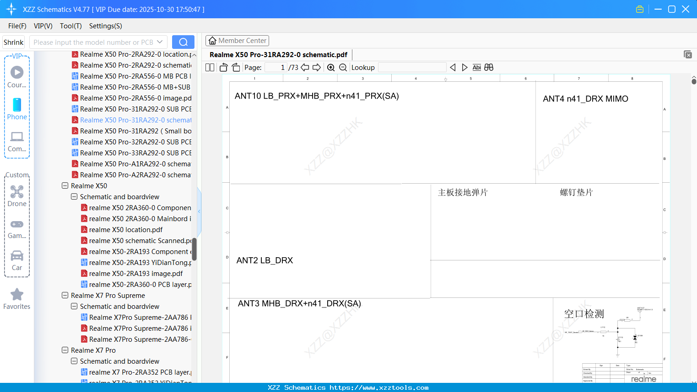Viewport: 697px width, 392px height.
Task: Open the Drone category
Action: [17, 196]
